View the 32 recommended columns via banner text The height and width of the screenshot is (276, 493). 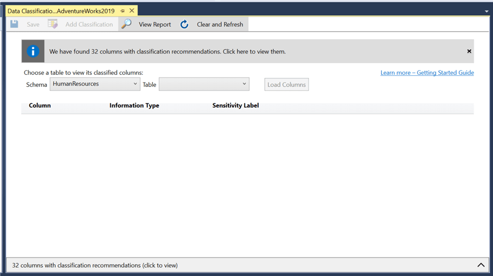(x=167, y=51)
